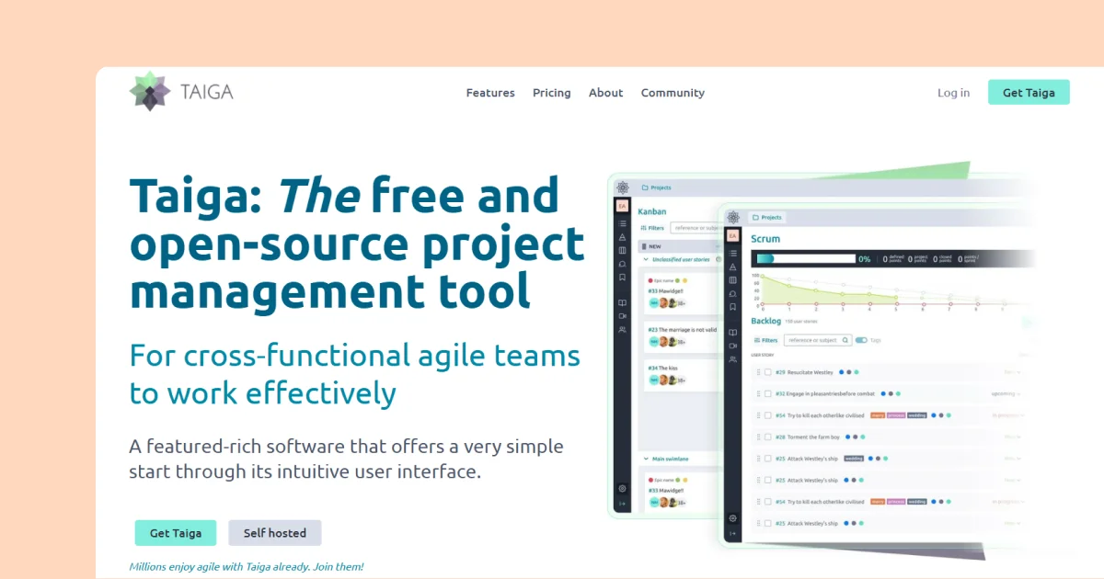Click logout arrow icon in Scrum sidebar
Viewport: 1104px width, 579px height.
coord(732,533)
